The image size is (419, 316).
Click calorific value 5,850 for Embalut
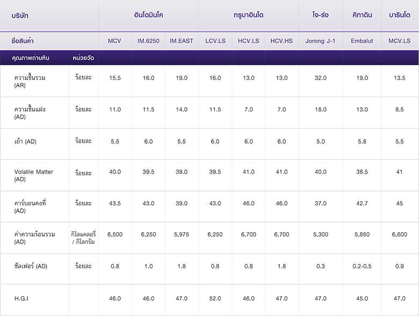[362, 234]
